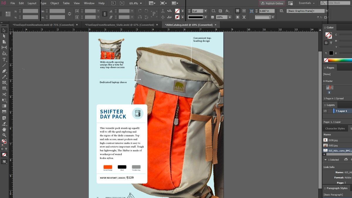Image resolution: width=352 pixels, height=198 pixels.
Task: Select the Eyedropper tool
Action: tap(4, 123)
